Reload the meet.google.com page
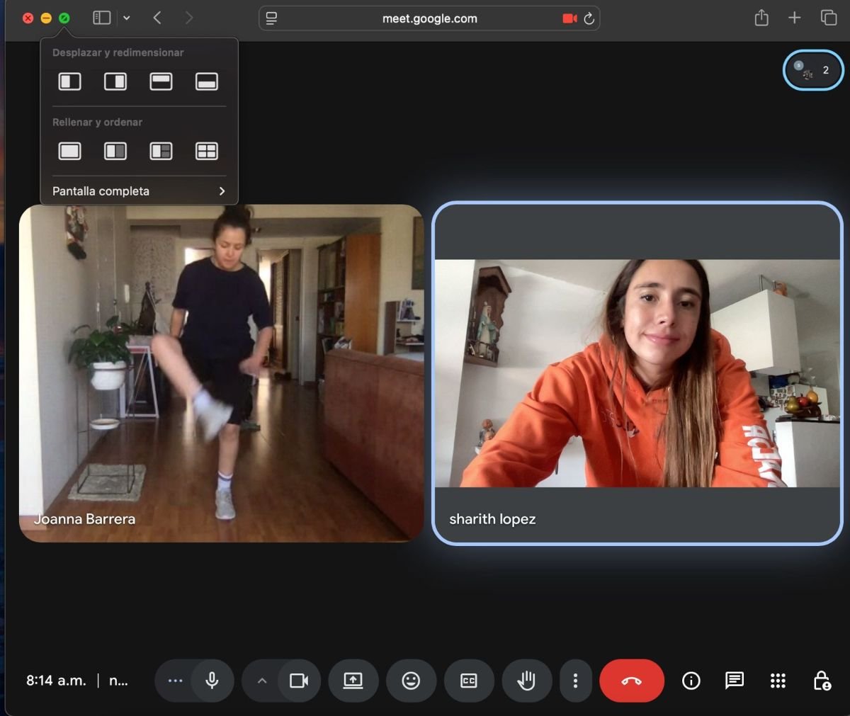850x716 pixels. click(x=589, y=18)
